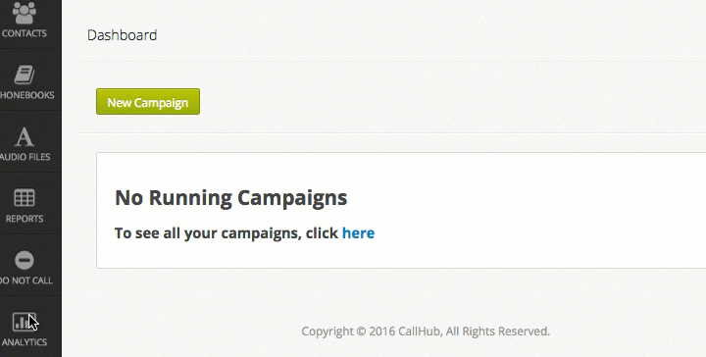Switch to the REPORTS sidebar label

click(x=25, y=219)
